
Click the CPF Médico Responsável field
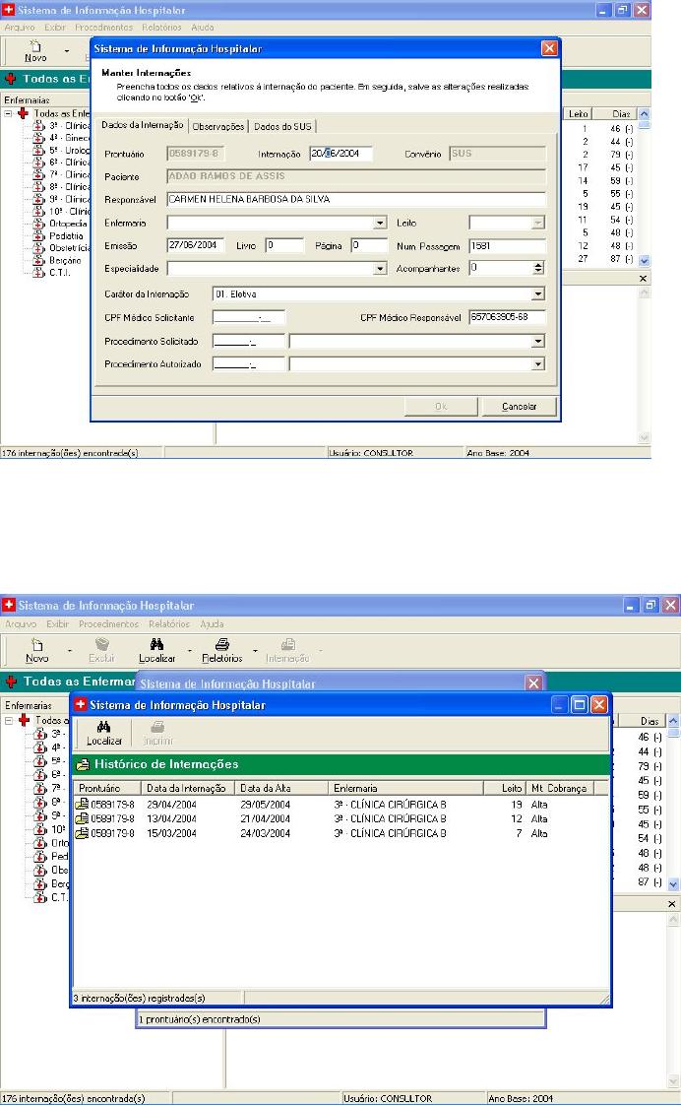pos(507,317)
